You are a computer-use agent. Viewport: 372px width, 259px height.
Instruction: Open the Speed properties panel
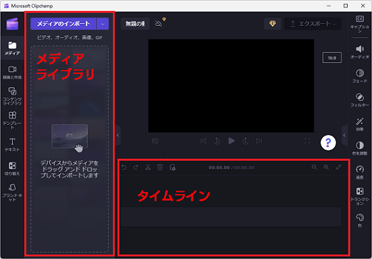click(x=360, y=172)
